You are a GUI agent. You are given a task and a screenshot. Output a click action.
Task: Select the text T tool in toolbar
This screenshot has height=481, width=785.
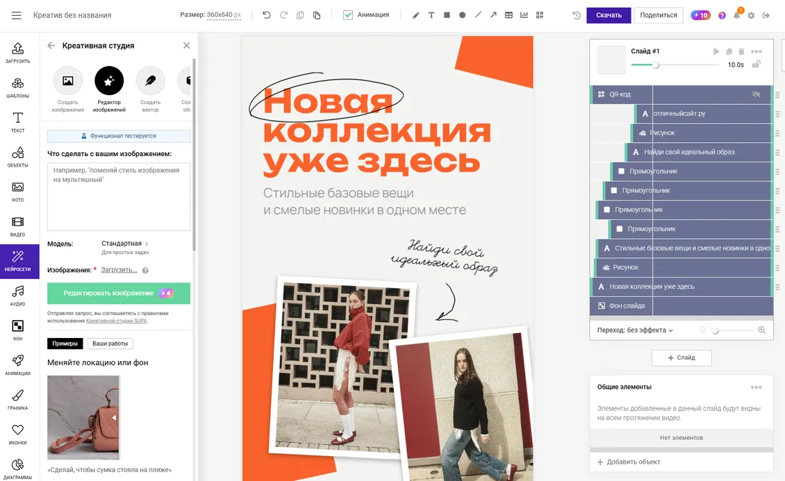pyautogui.click(x=431, y=15)
